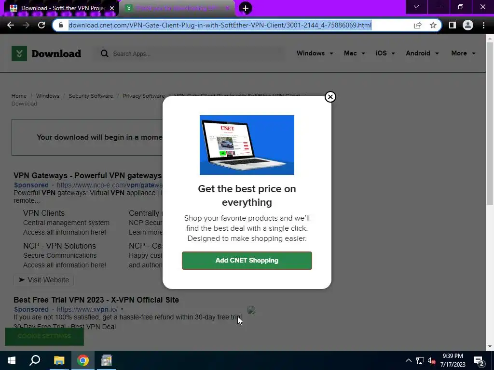
Task: Share this page icon in address bar
Action: click(418, 25)
